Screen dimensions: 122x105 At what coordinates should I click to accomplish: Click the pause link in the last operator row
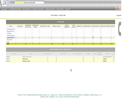click(x=114, y=61)
